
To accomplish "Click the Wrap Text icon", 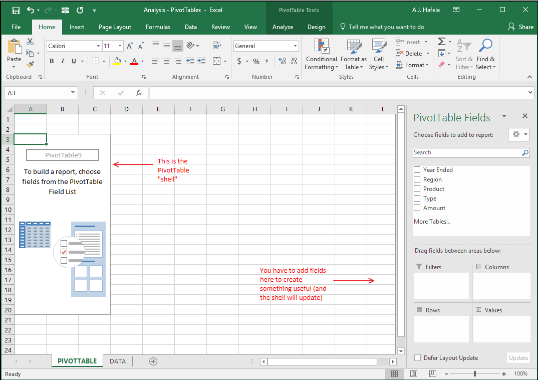I will 216,45.
